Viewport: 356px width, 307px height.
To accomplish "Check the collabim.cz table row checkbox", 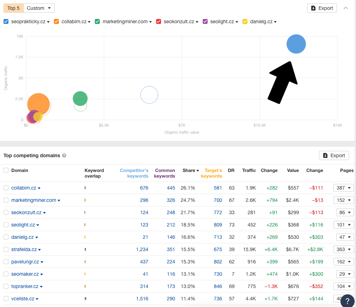I will point(6,188).
